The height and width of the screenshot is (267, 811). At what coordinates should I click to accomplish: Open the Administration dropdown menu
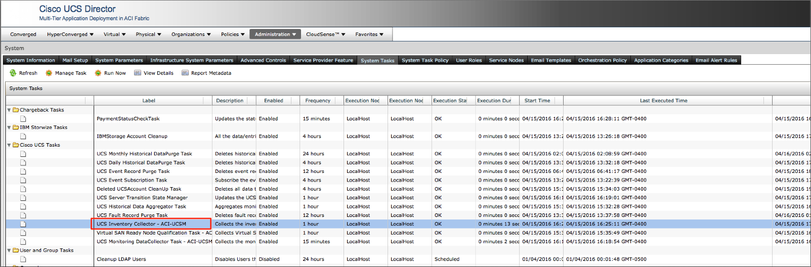coord(275,34)
